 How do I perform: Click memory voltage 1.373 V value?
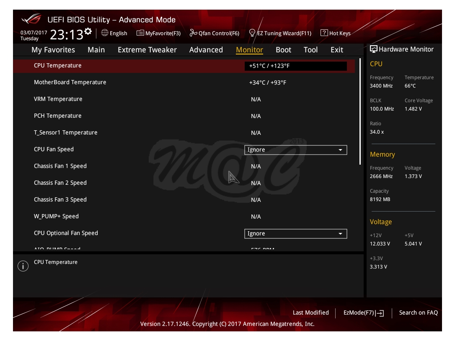413,176
